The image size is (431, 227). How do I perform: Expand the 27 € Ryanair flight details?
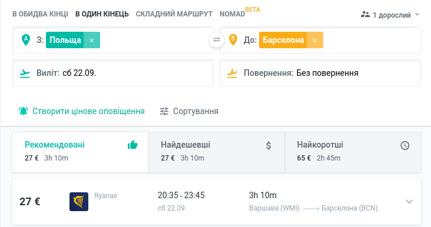[x=409, y=202]
